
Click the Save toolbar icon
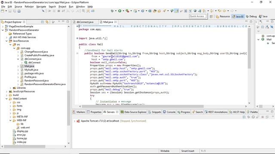[10, 11]
